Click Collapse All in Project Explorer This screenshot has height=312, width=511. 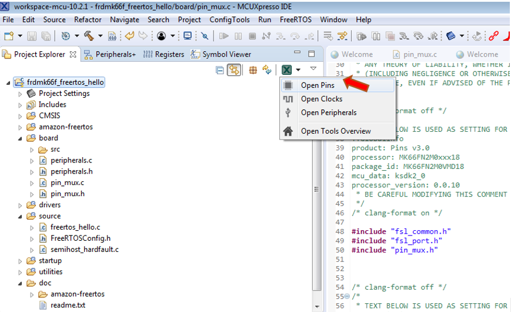(x=220, y=70)
